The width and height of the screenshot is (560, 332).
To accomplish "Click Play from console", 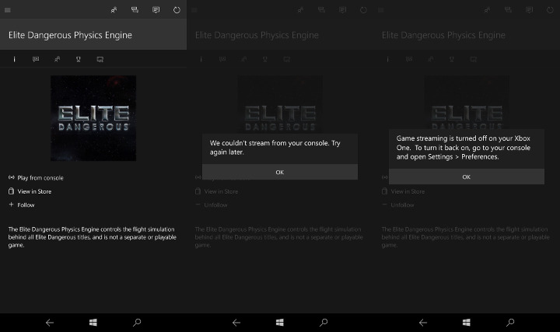I will pos(40,178).
